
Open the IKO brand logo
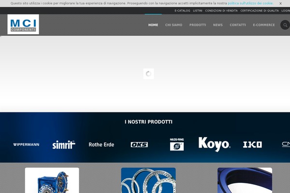coord(252,144)
